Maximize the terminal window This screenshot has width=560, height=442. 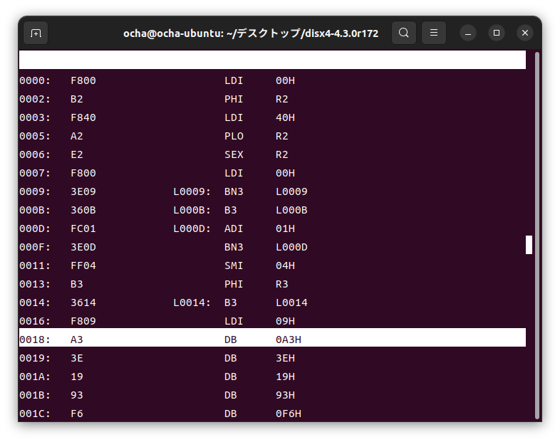tap(497, 33)
